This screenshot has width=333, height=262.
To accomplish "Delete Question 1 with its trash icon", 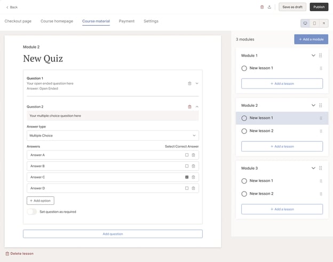I will [189, 83].
